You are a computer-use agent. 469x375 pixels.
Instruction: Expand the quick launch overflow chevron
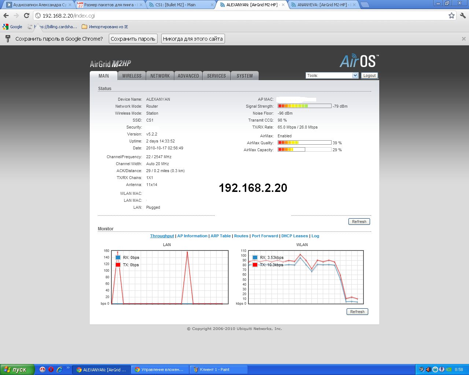[x=68, y=368]
